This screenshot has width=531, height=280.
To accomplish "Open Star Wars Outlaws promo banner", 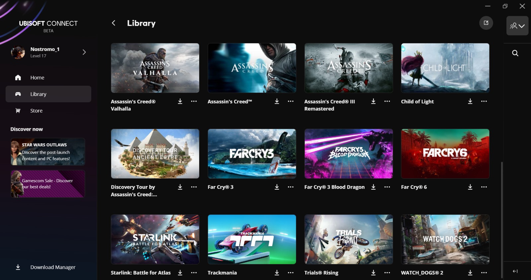I will point(48,152).
